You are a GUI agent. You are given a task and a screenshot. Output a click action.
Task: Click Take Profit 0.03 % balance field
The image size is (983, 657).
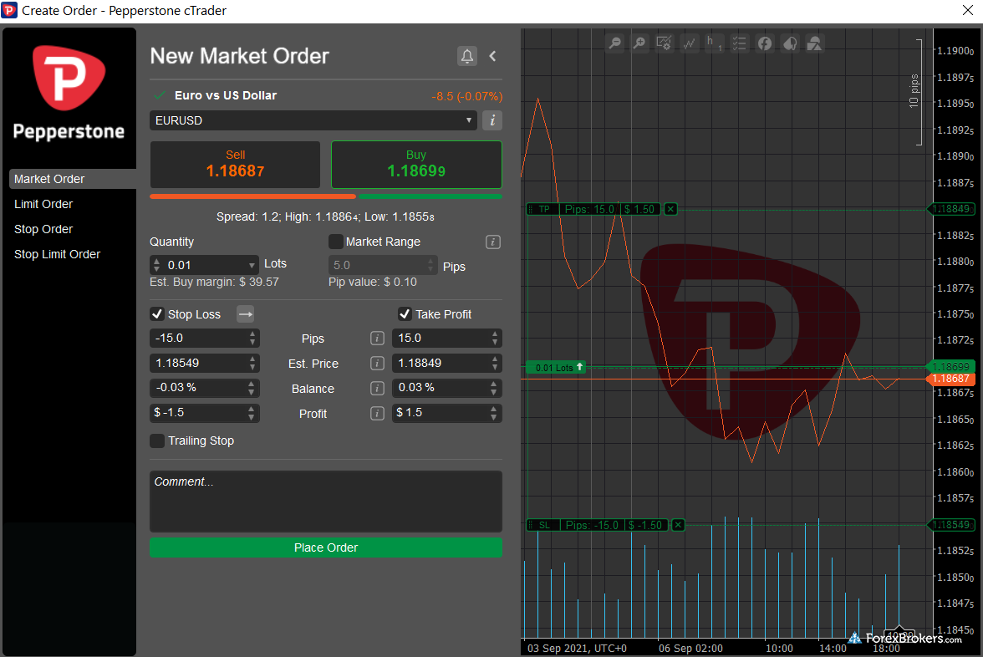(446, 388)
